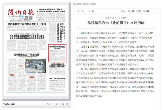Click the article title 编钟钢琴合奏《我的祖国》在汉回响
This screenshot has width=163, height=110.
(116, 23)
